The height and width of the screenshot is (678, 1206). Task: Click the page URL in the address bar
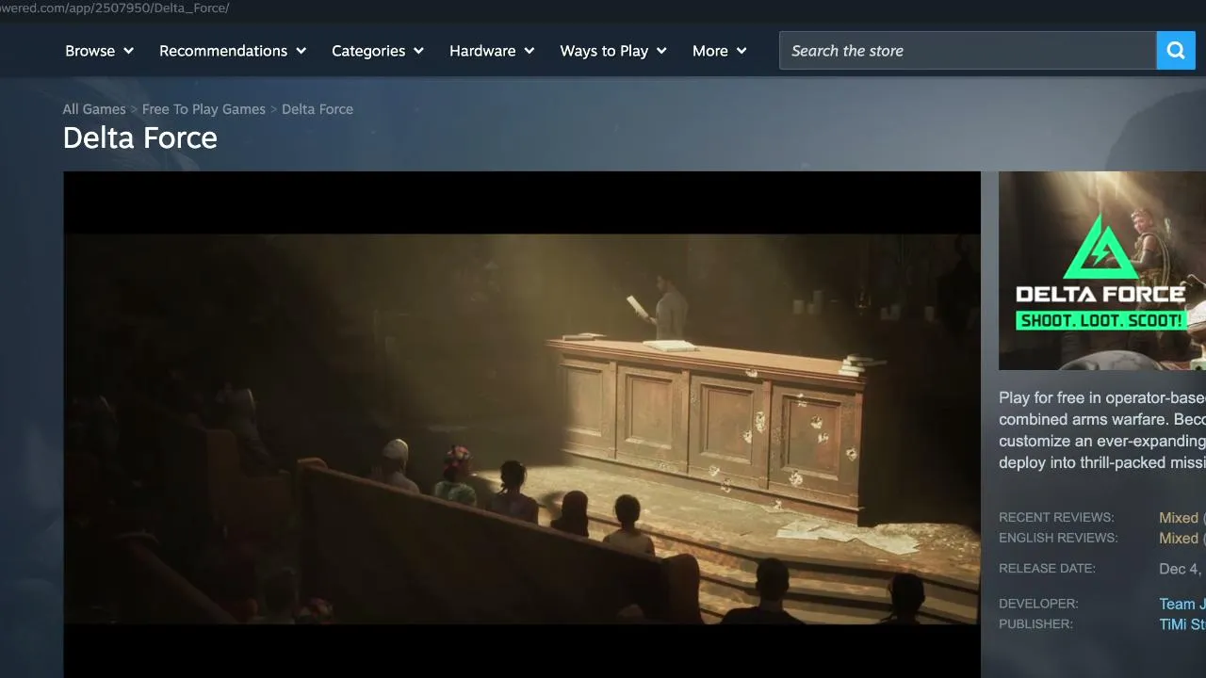click(115, 8)
